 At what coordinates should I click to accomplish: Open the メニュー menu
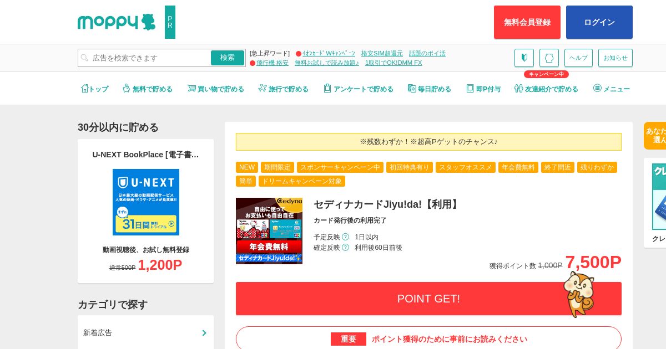(x=612, y=89)
